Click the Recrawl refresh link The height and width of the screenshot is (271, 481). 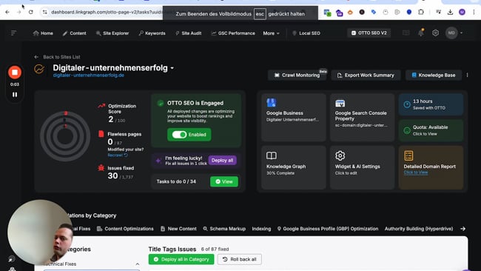click(x=118, y=155)
